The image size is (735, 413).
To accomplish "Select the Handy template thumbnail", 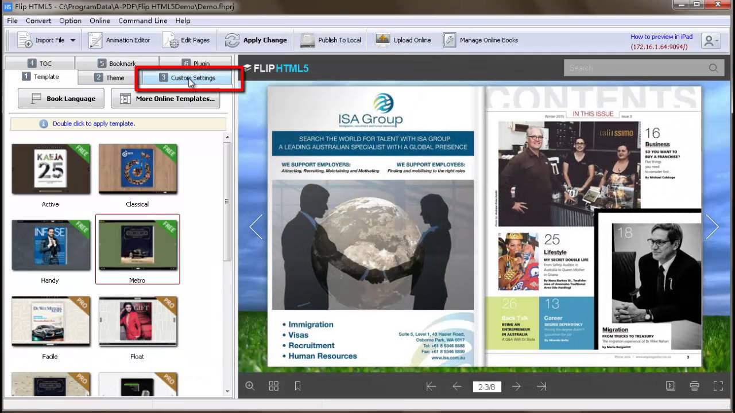I will point(51,245).
